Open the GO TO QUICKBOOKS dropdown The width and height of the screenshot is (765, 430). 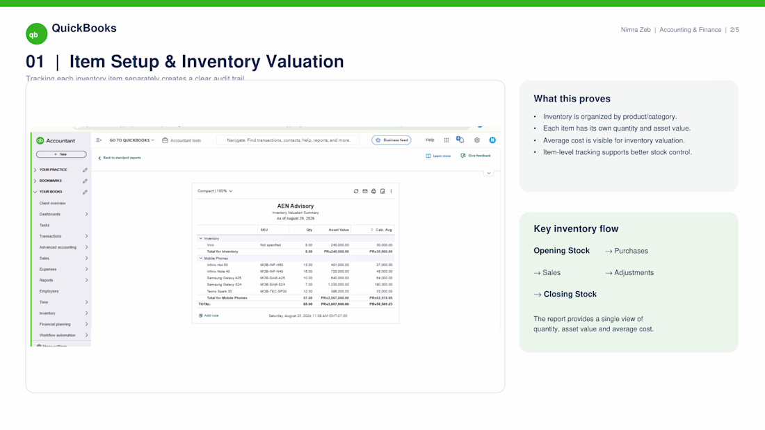point(131,140)
